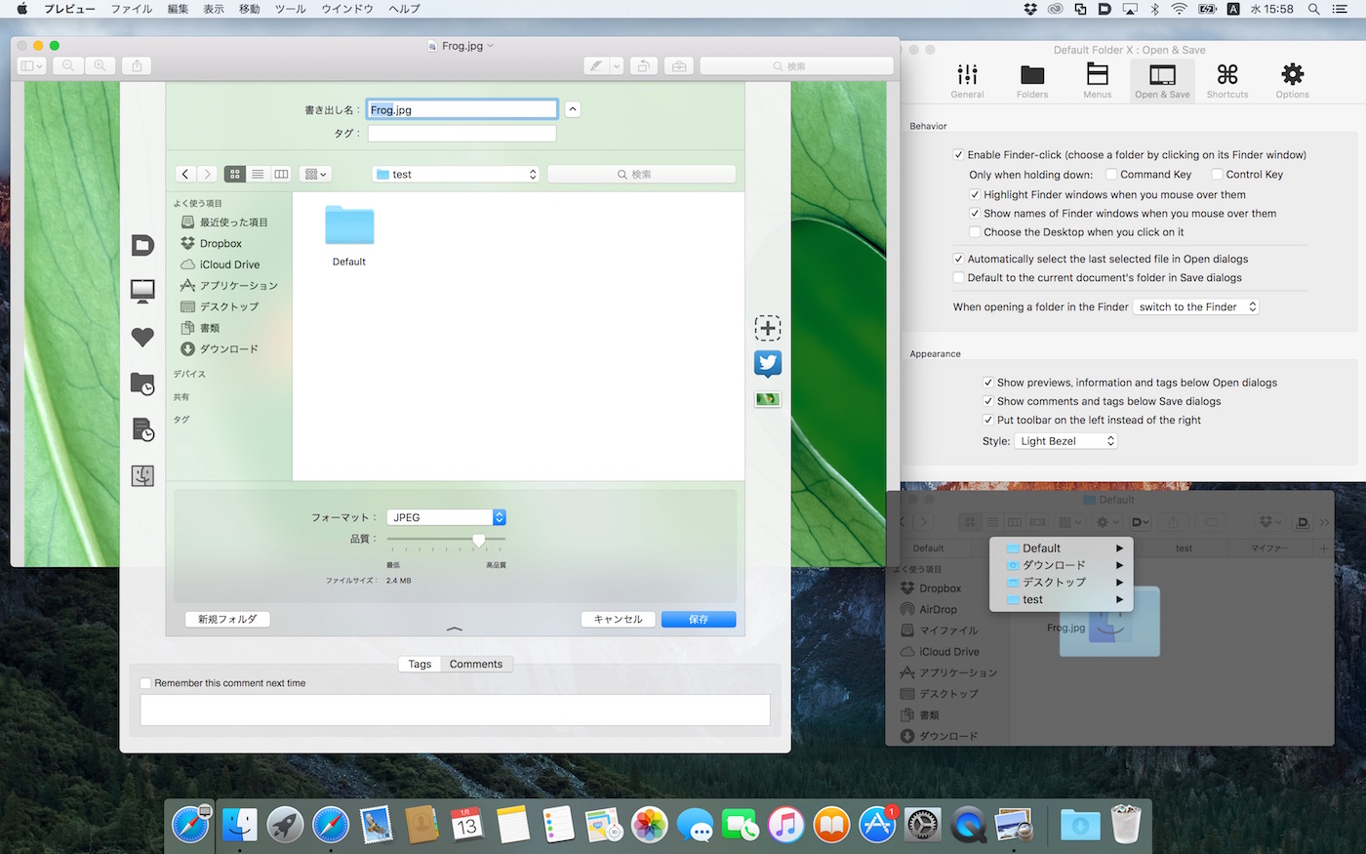Show the Markup toolbox in Preview
1366x854 pixels.
point(679,65)
